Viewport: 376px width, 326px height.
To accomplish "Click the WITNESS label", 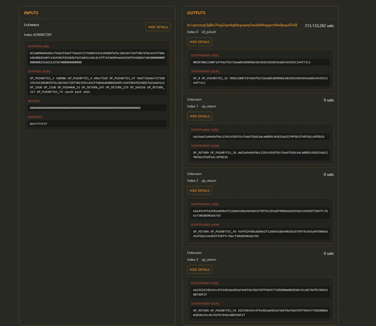I will point(34,101).
